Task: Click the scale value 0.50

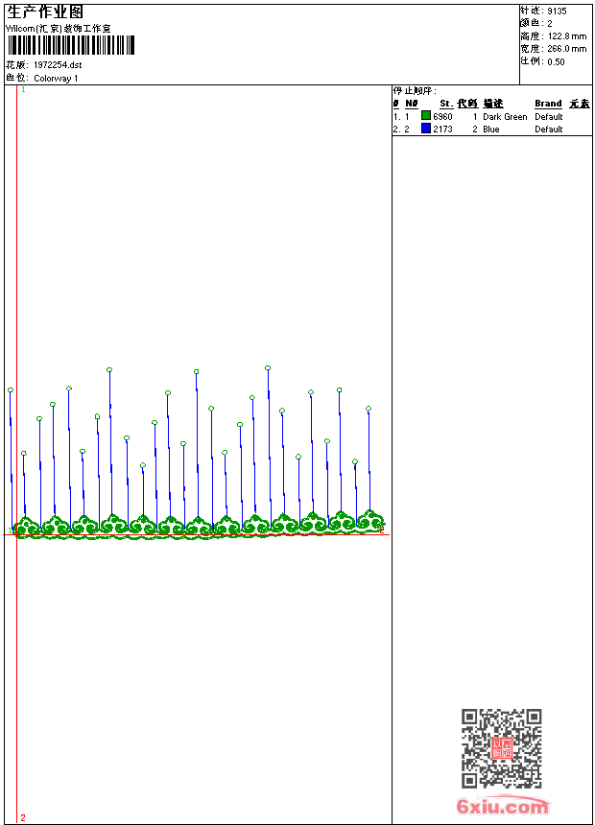Action: point(556,62)
